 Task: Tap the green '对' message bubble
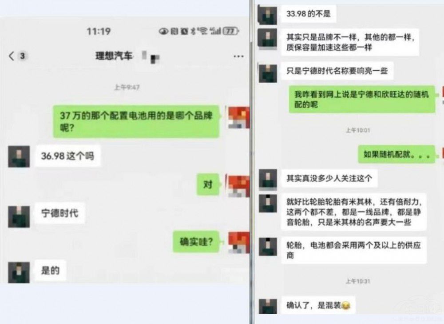(x=208, y=184)
